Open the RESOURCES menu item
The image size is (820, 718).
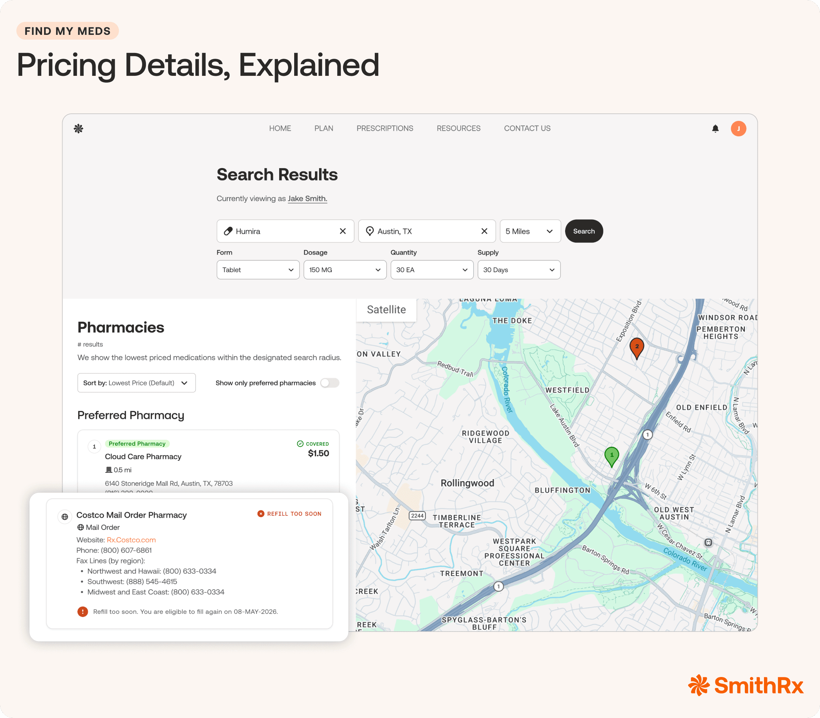(x=459, y=129)
